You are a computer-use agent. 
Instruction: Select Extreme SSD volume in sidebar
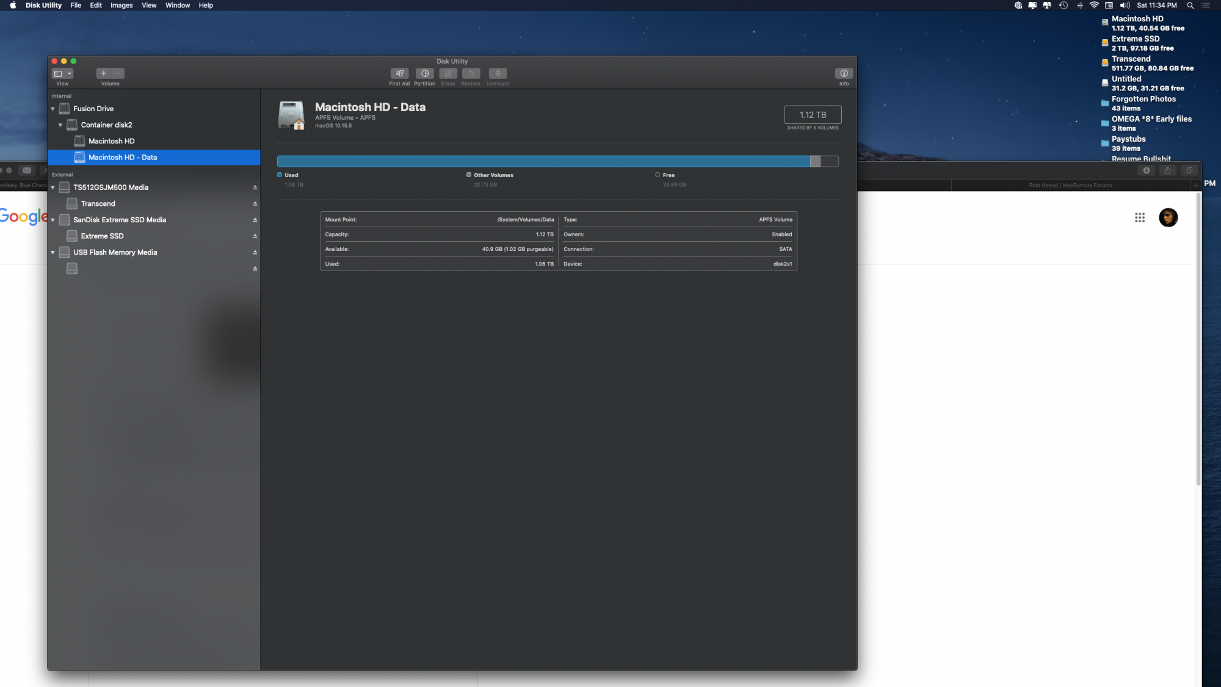(x=154, y=236)
